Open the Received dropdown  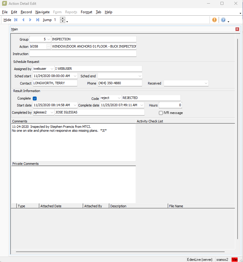pos(206,83)
